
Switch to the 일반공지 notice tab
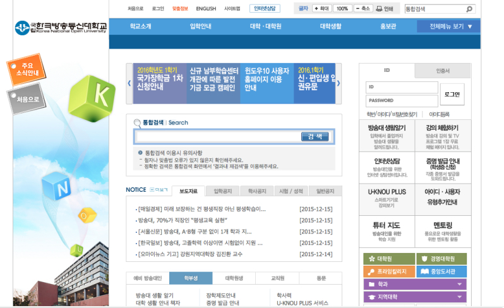[x=325, y=191]
